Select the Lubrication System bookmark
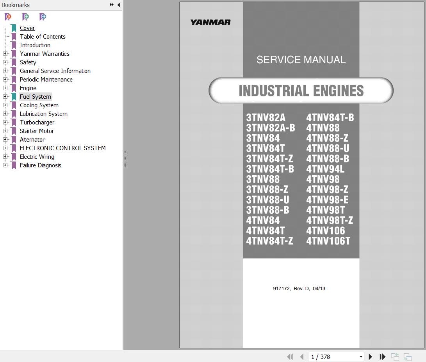 point(43,114)
